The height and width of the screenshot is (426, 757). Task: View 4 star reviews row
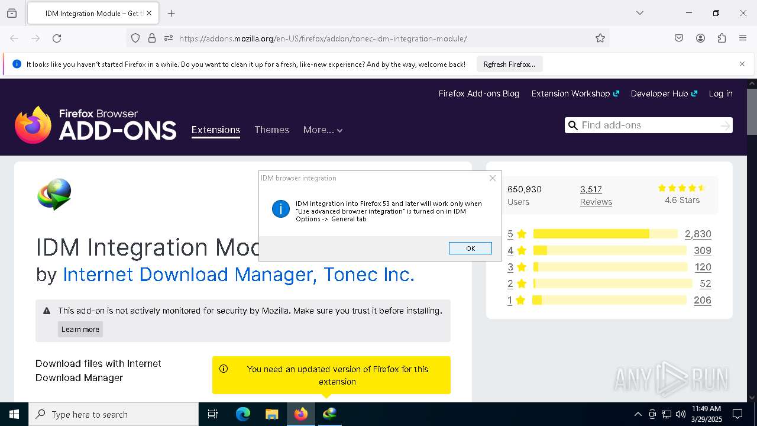coord(609,250)
